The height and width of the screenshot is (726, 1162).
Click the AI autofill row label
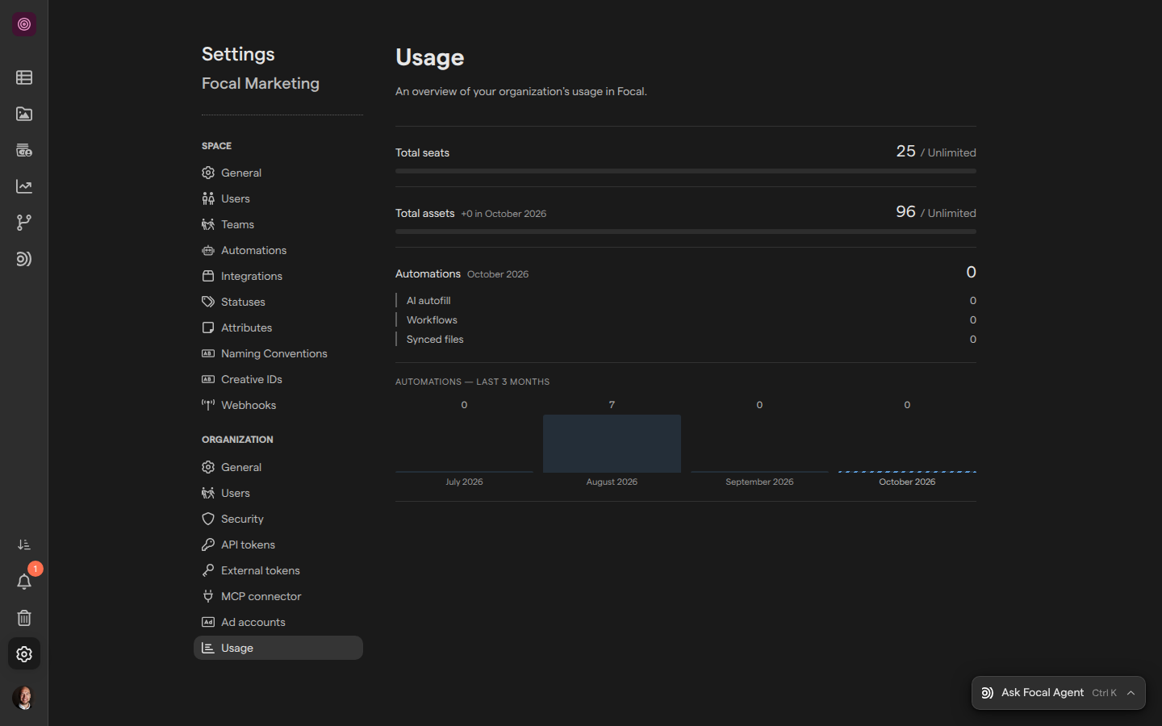click(428, 301)
